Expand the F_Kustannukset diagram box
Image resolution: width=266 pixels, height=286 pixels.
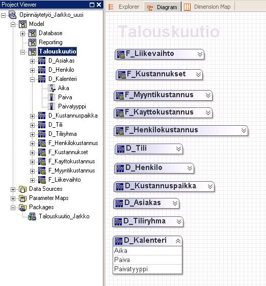(x=198, y=74)
